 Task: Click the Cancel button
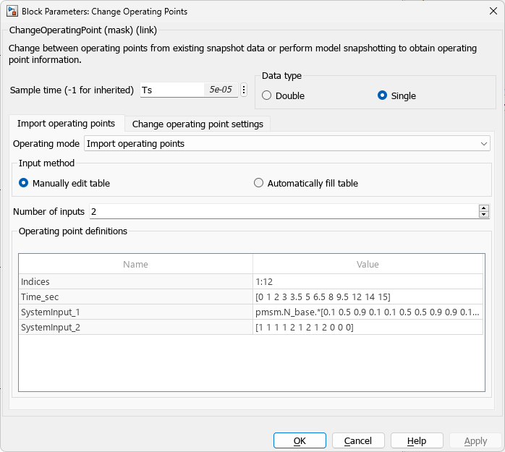pos(358,440)
